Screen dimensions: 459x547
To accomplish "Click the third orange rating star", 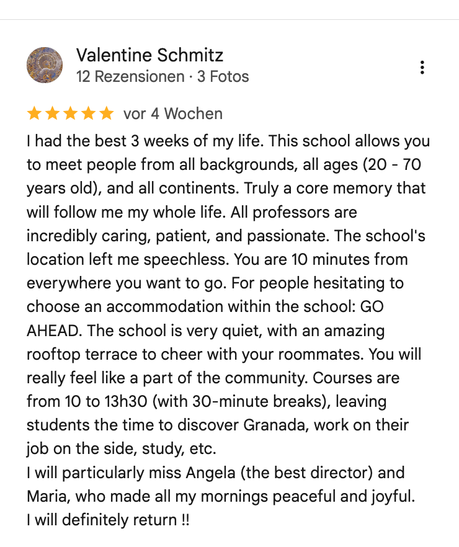I will coord(71,113).
